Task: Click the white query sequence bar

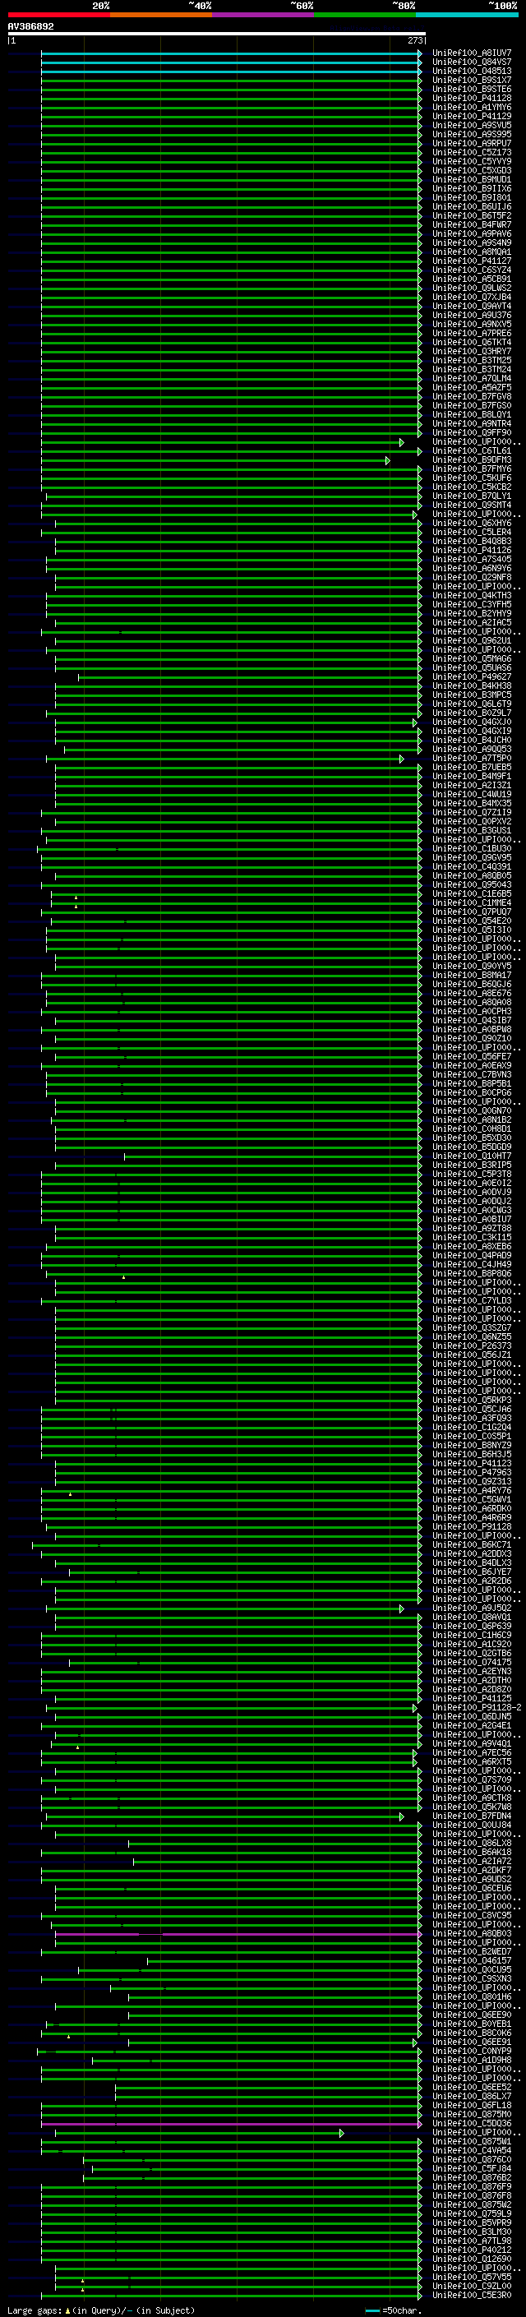Action: point(217,33)
